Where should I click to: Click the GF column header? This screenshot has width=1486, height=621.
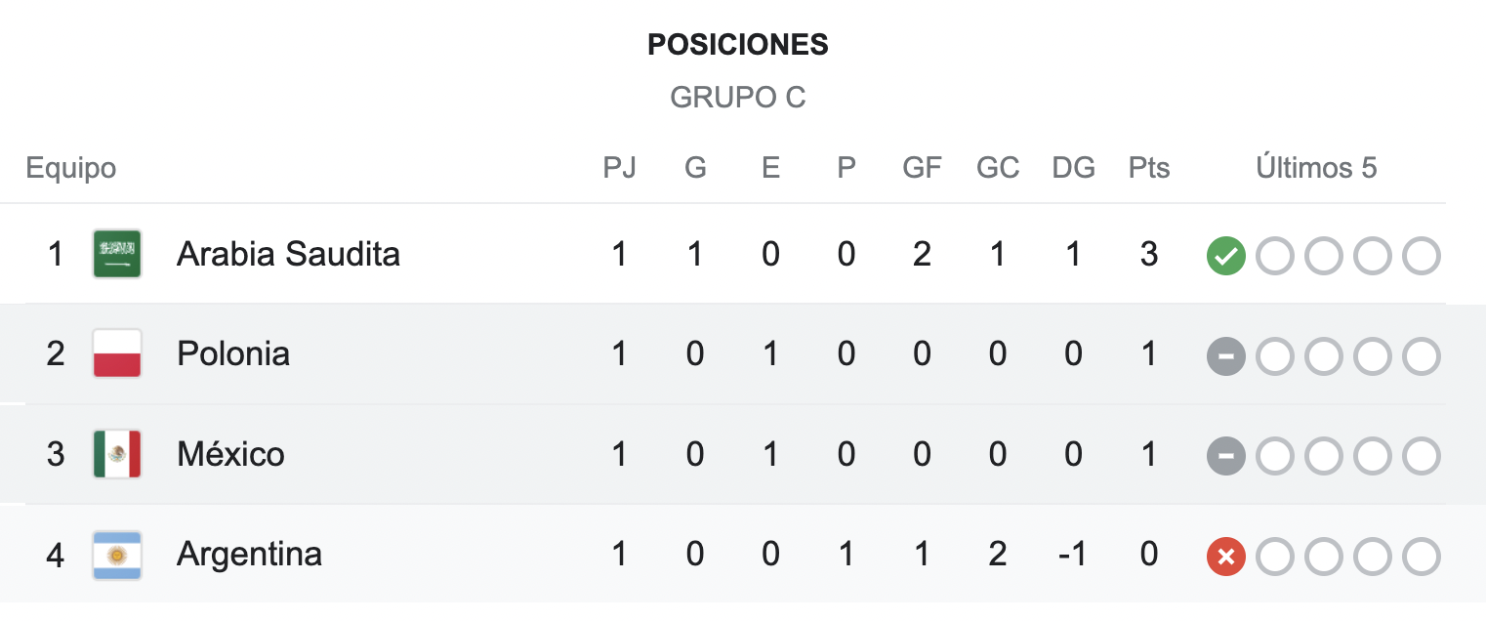coord(922,168)
